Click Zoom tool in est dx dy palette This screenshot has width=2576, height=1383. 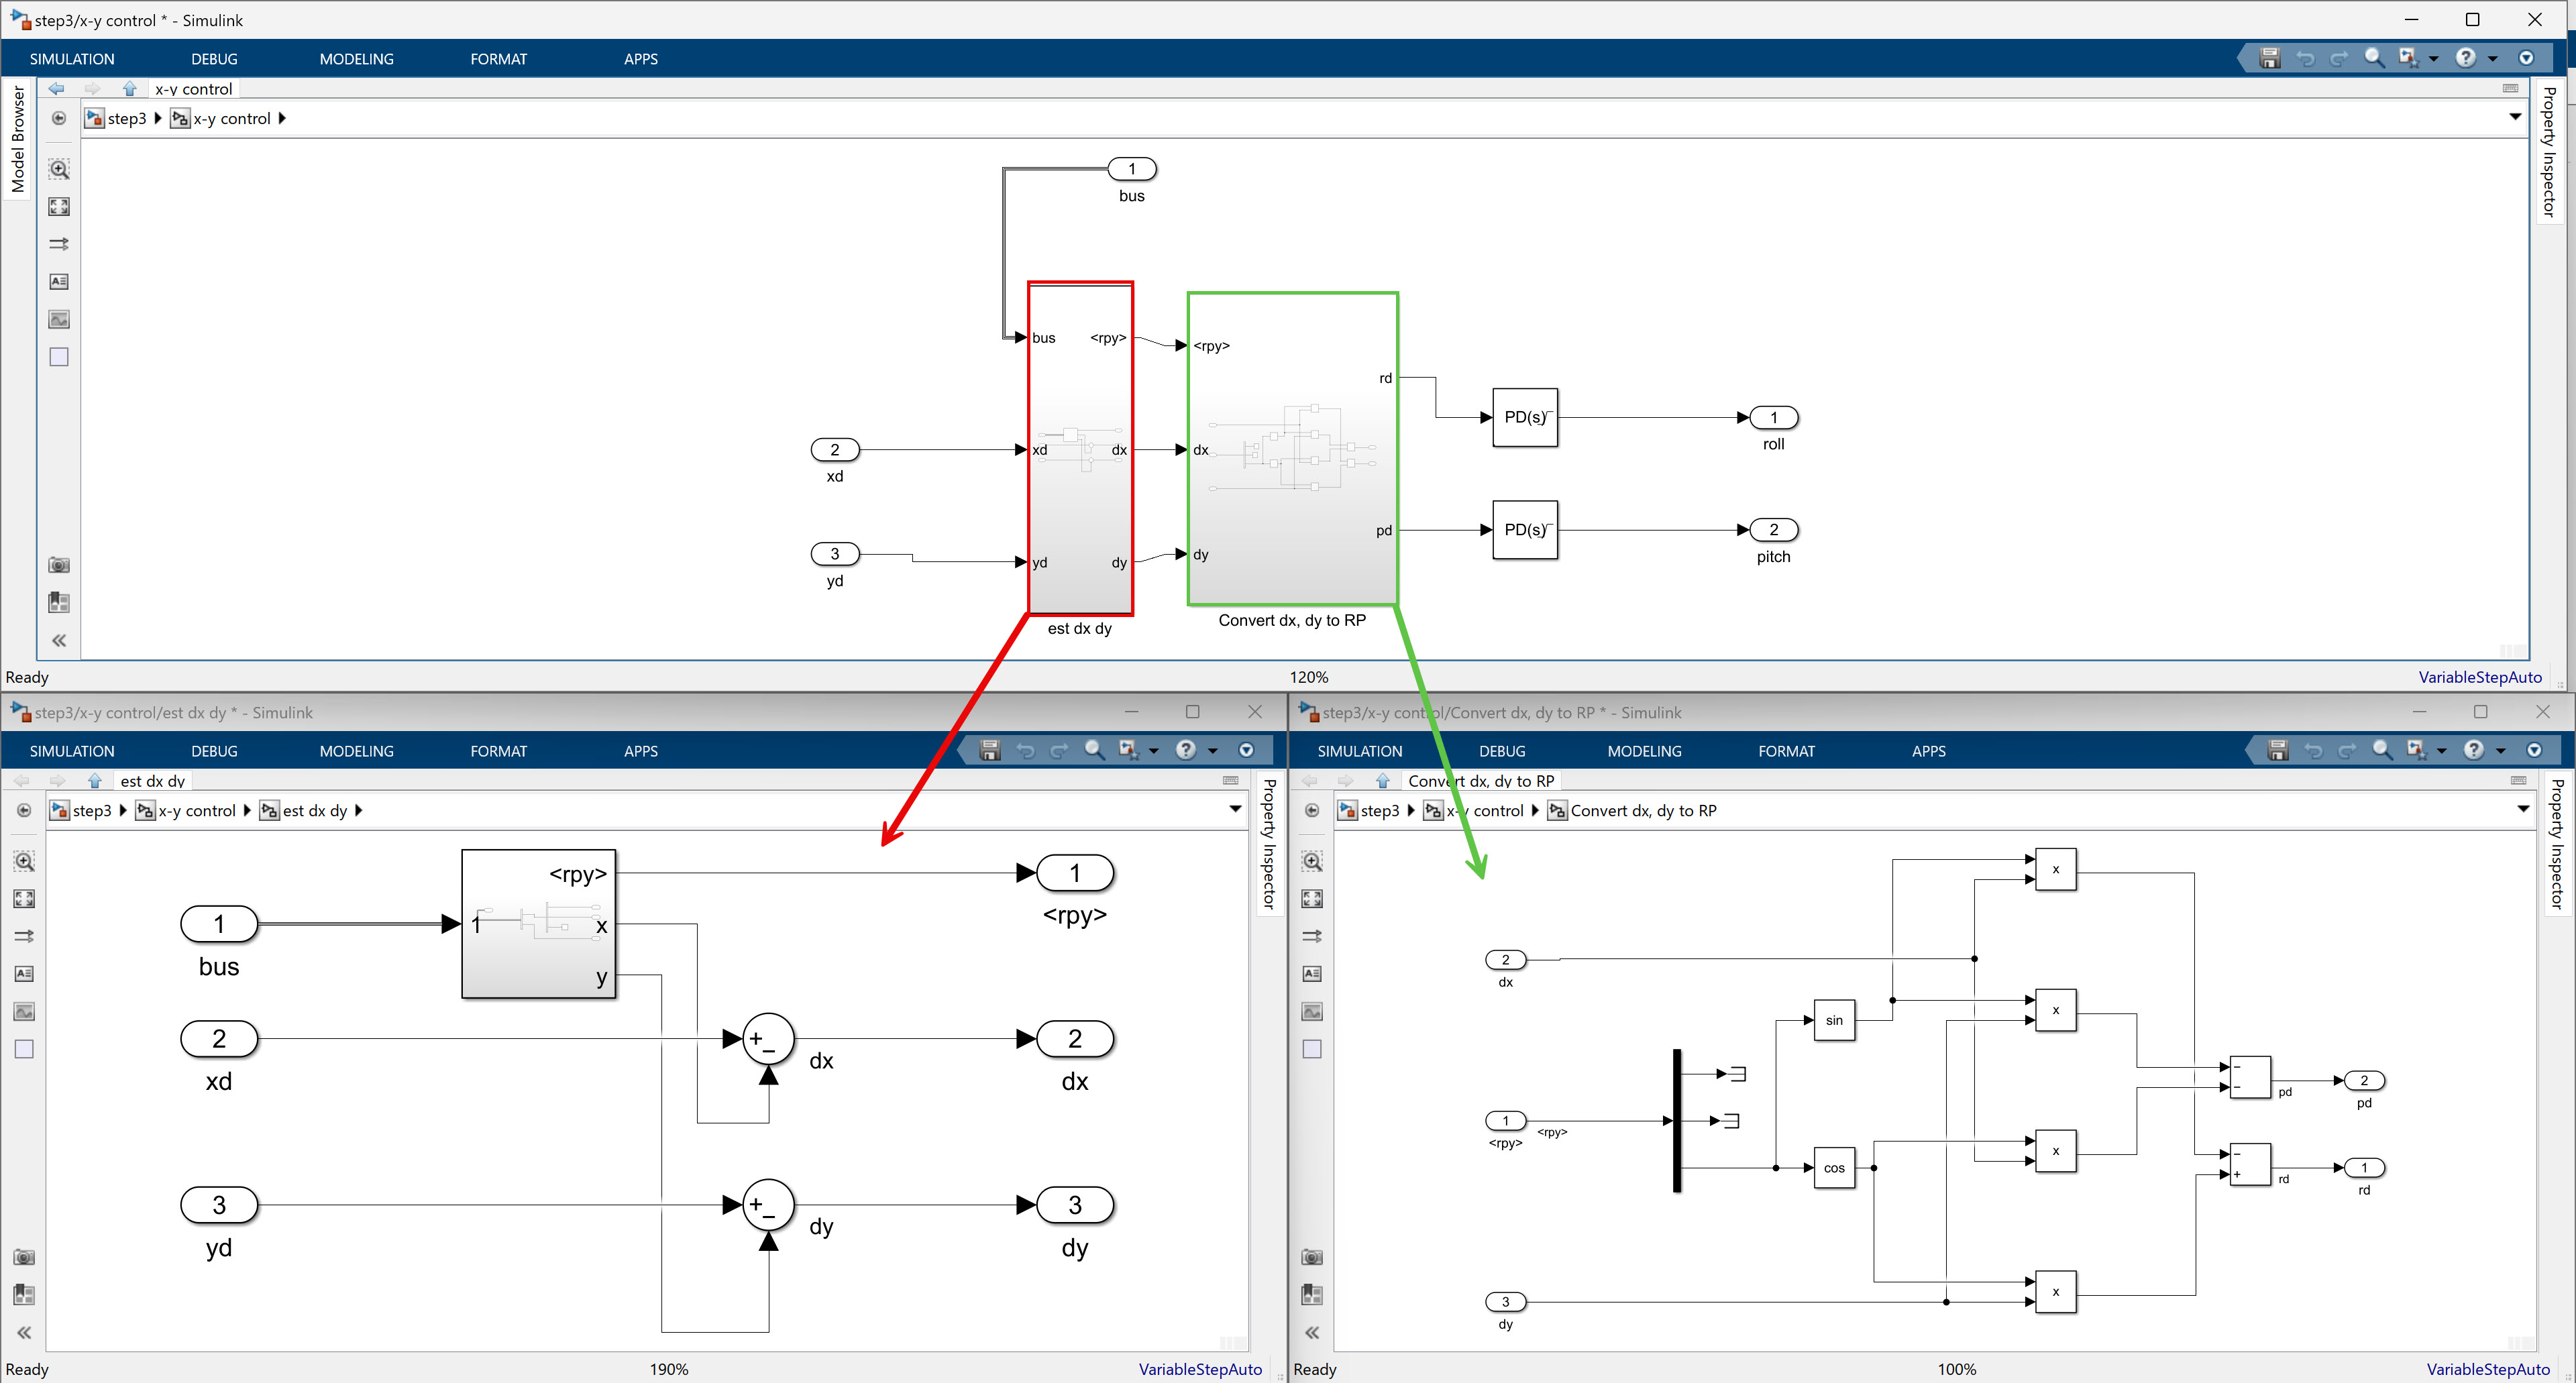(24, 861)
